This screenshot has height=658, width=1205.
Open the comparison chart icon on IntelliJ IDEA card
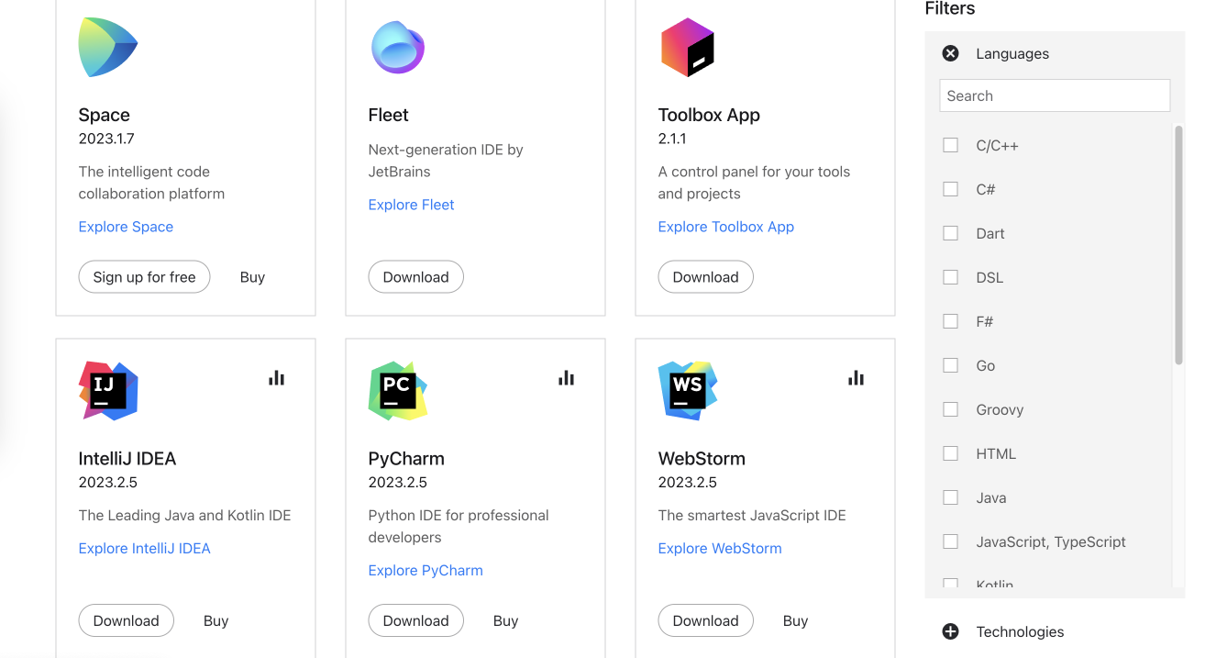277,378
